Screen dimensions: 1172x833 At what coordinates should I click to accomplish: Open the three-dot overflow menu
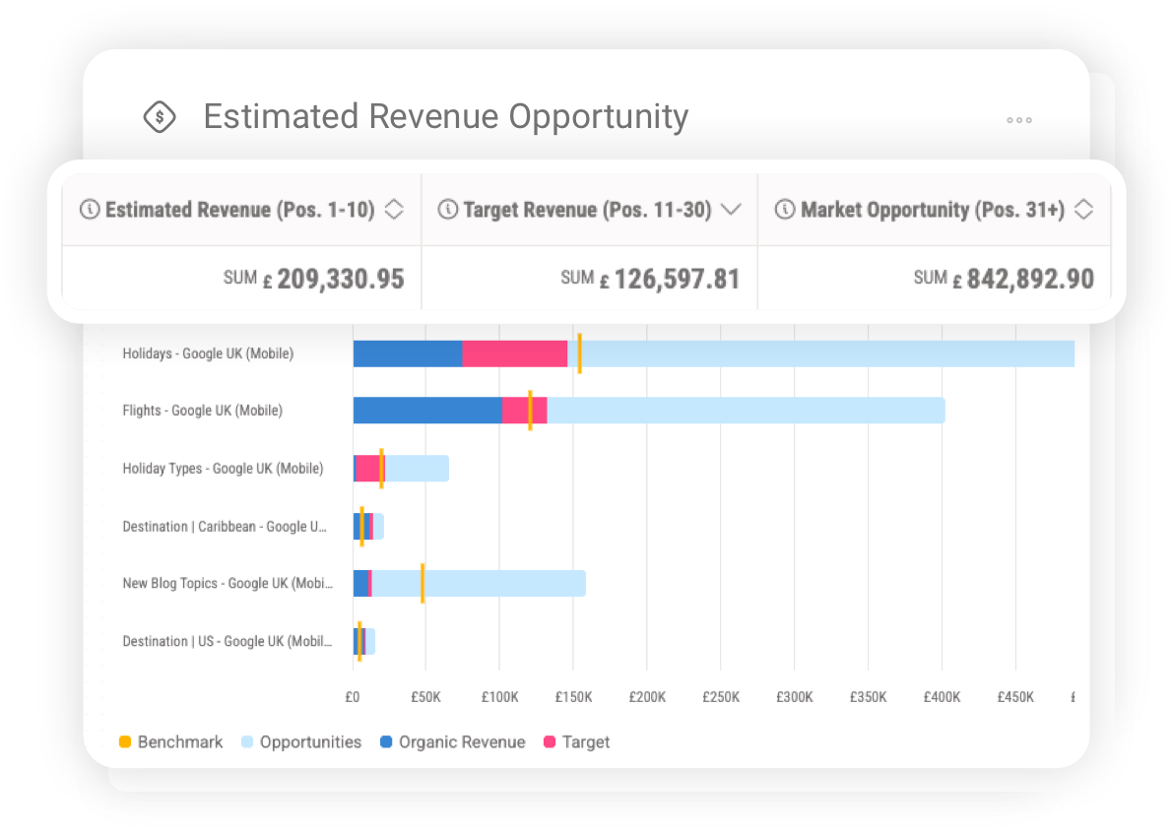point(1018,120)
